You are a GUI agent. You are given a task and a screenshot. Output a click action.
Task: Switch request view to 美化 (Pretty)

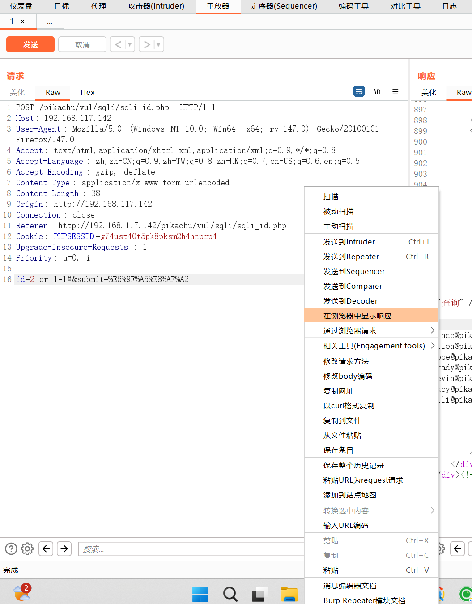click(x=17, y=92)
